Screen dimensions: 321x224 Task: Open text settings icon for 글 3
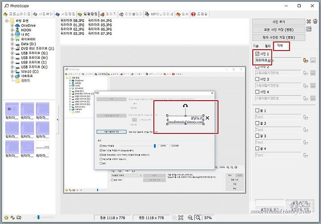tap(305, 142)
